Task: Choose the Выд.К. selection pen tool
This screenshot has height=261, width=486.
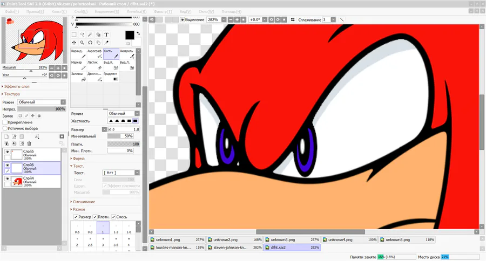Action: coord(111,65)
